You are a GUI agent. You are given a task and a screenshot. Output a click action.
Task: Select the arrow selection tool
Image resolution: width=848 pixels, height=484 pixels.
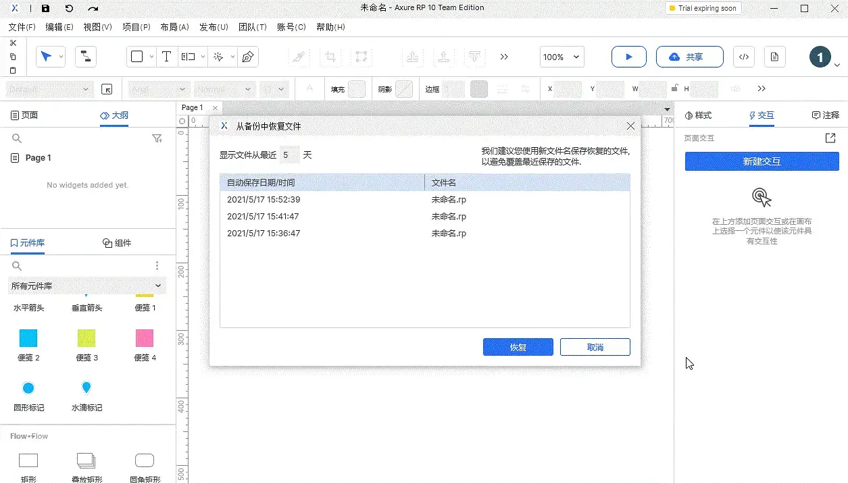pyautogui.click(x=47, y=57)
